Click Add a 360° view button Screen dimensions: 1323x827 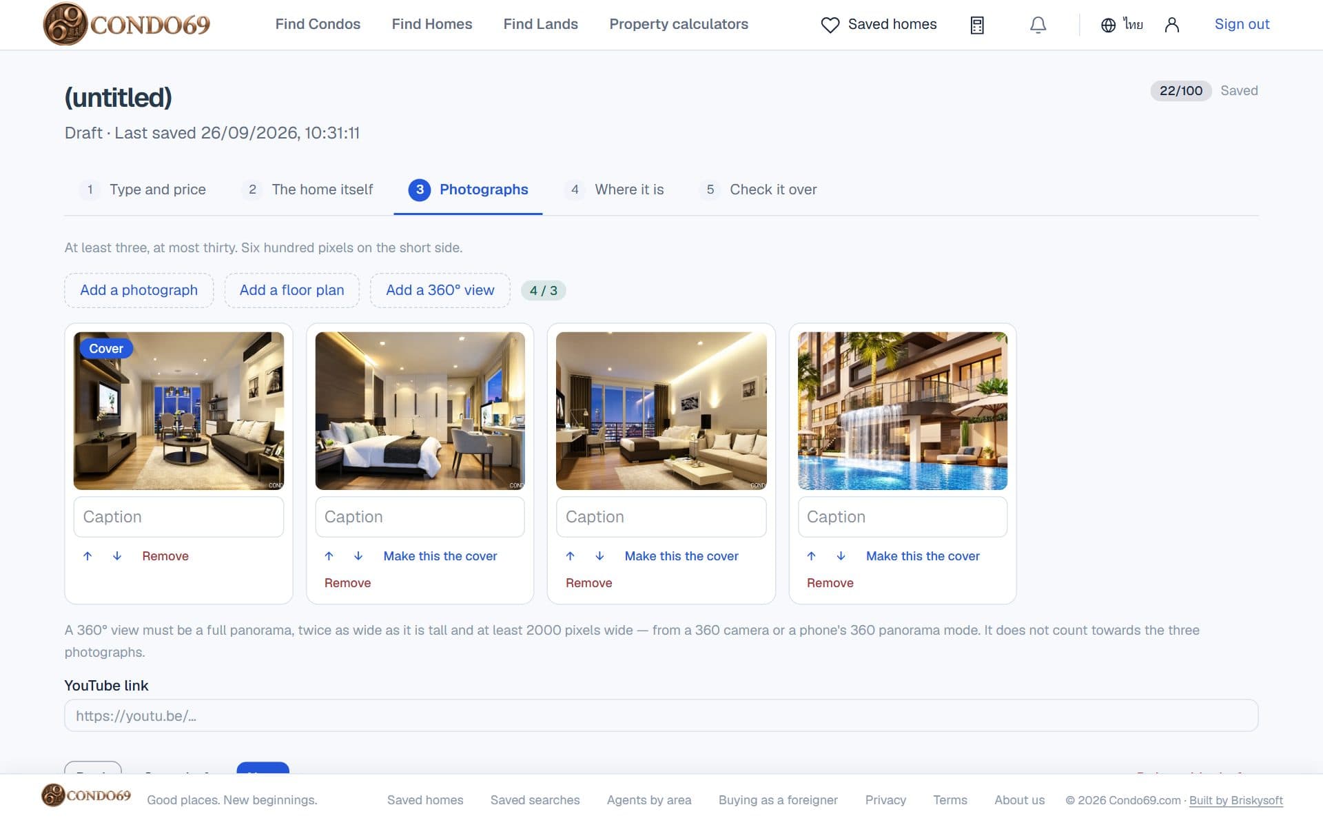(440, 290)
